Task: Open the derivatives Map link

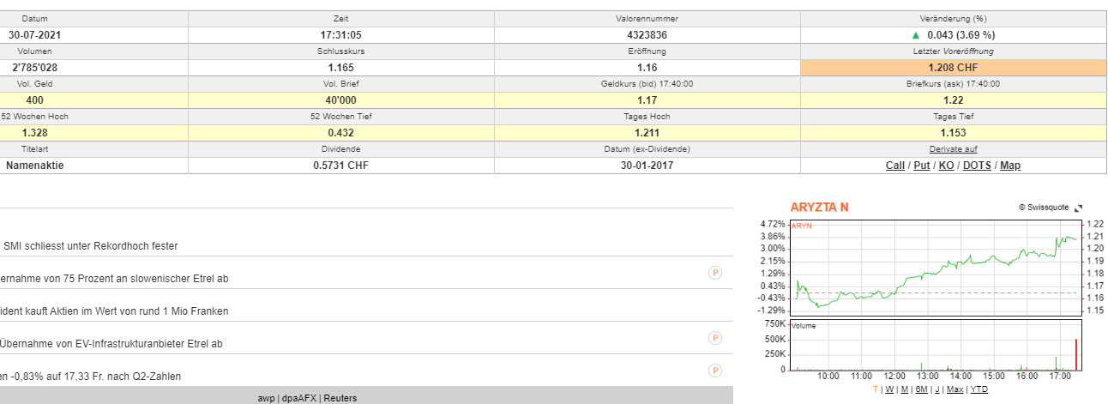Action: 1010,166
